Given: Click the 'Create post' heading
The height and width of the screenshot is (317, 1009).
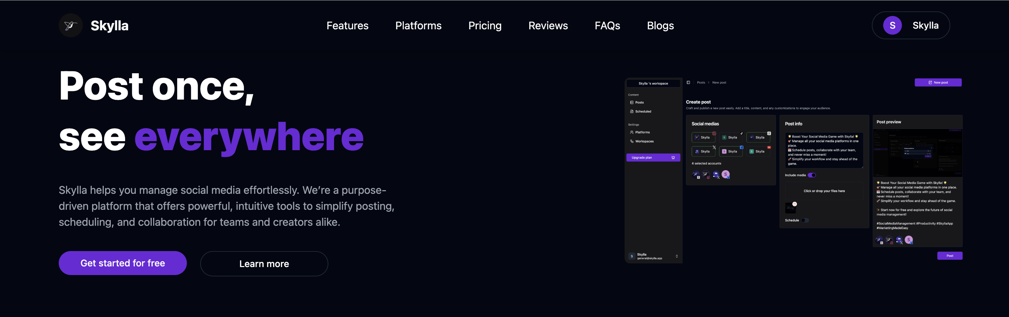Looking at the screenshot, I should pos(698,102).
